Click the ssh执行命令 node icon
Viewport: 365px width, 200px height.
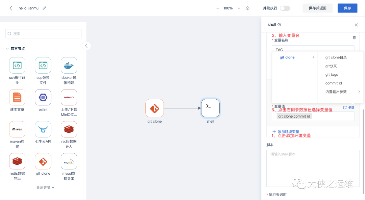coord(17,66)
